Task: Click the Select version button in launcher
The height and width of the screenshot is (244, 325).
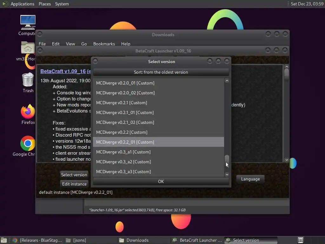Action: coord(74,175)
